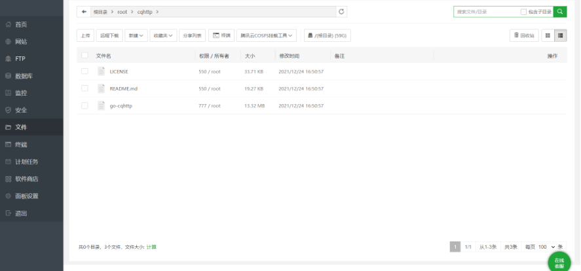This screenshot has height=271, width=581.
Task: Open 终端 menu item in sidebar
Action: (x=21, y=145)
